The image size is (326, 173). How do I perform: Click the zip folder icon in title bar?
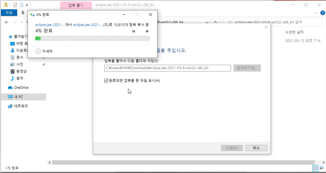6,5
